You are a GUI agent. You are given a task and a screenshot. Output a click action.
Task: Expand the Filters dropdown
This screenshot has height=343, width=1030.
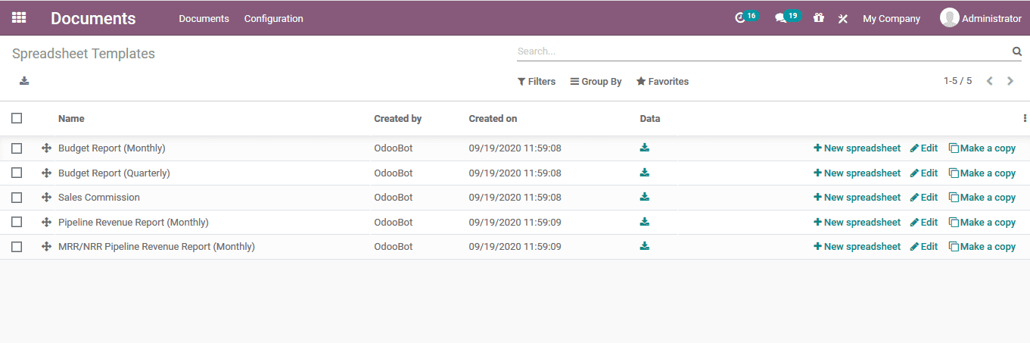536,82
